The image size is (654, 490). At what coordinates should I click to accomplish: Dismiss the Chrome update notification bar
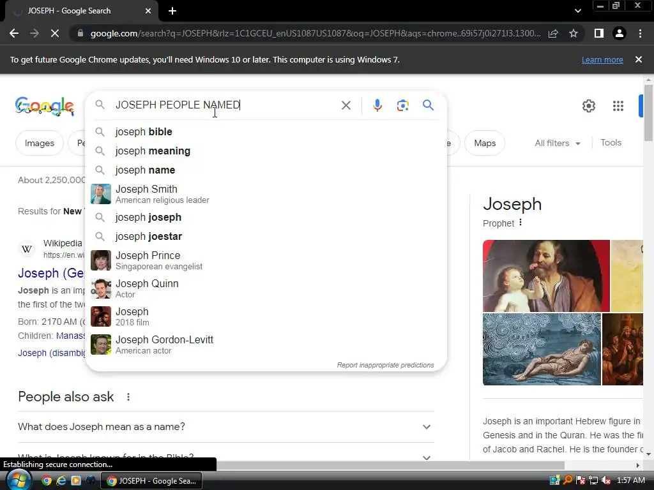tap(639, 59)
